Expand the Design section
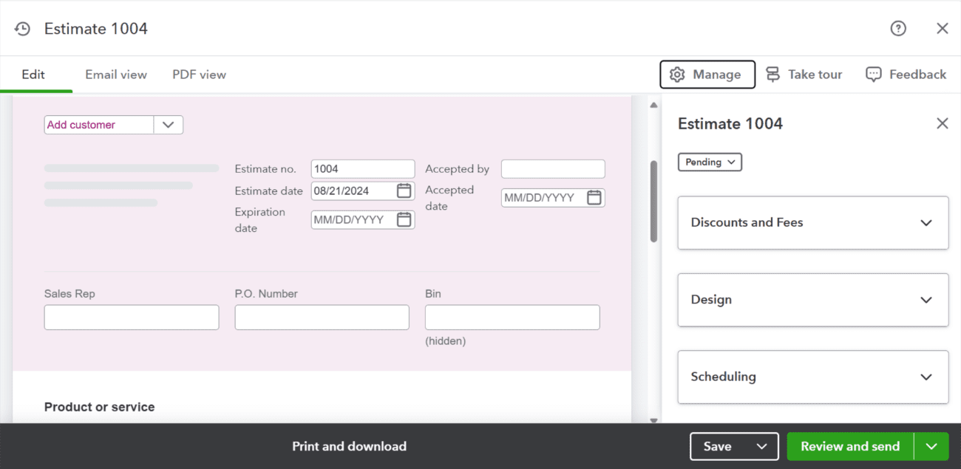 coord(926,300)
